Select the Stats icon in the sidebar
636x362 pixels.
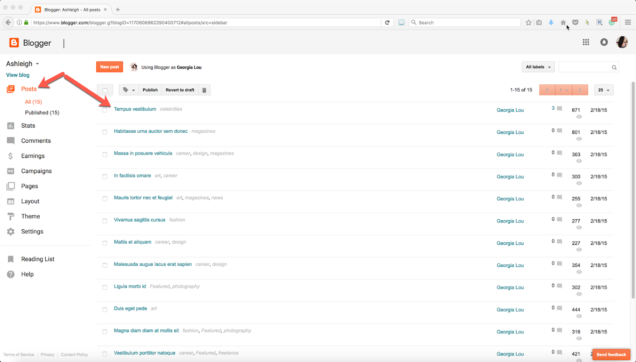pyautogui.click(x=11, y=125)
